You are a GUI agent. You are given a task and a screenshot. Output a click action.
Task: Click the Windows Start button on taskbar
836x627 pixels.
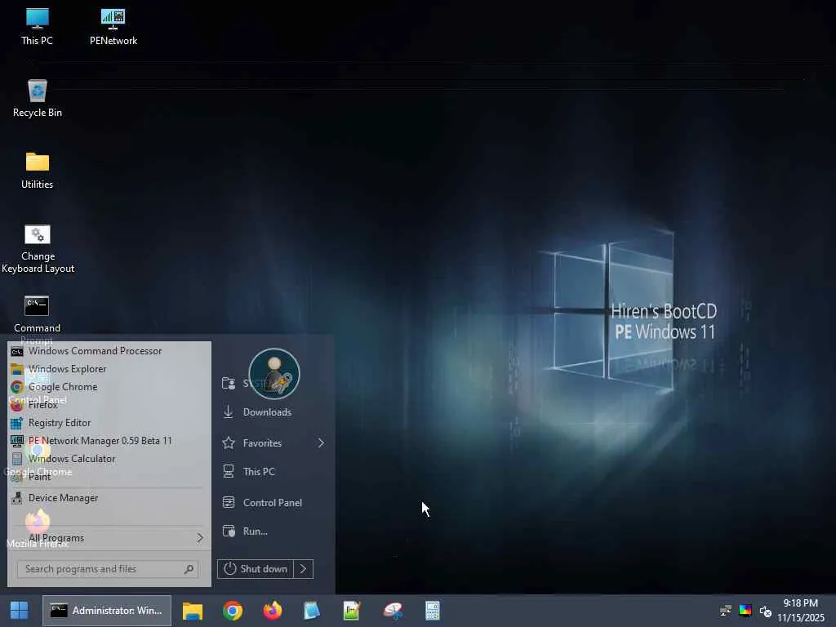click(20, 611)
